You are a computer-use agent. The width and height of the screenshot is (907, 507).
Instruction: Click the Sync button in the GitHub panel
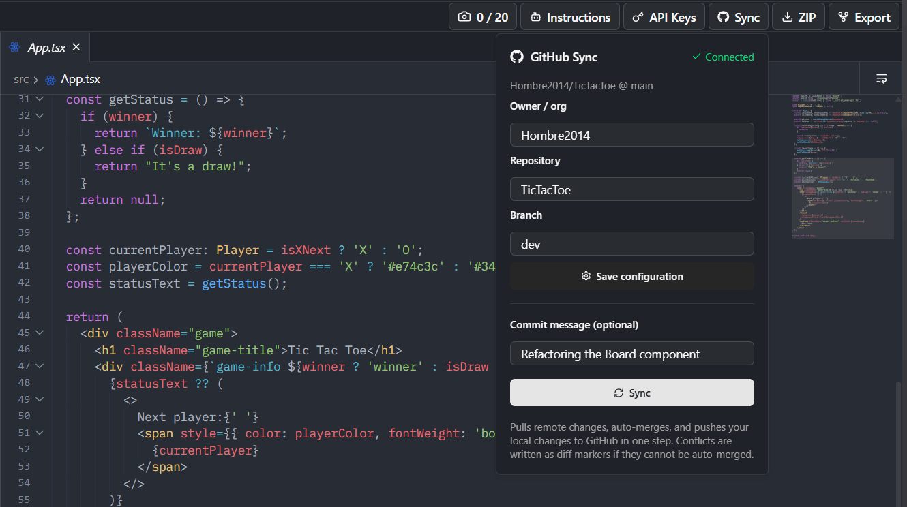pos(632,393)
